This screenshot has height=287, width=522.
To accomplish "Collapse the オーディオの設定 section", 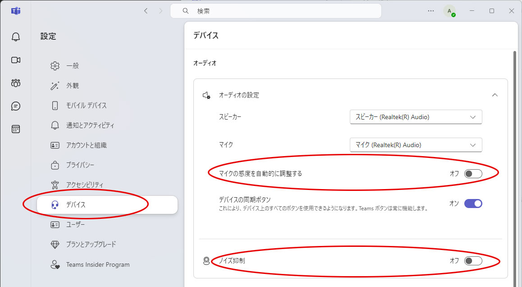I will point(495,95).
